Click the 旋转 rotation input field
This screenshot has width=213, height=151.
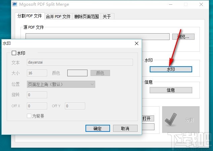[x=37, y=95]
